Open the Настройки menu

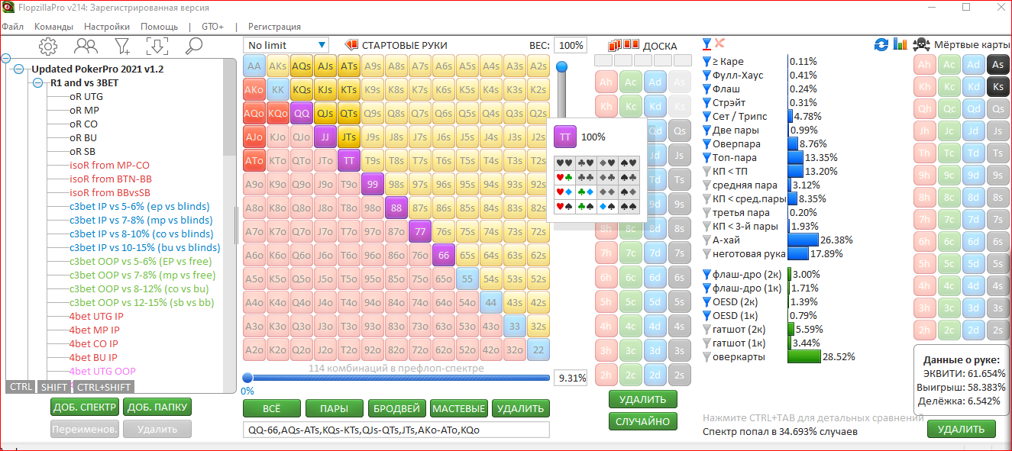click(x=107, y=26)
